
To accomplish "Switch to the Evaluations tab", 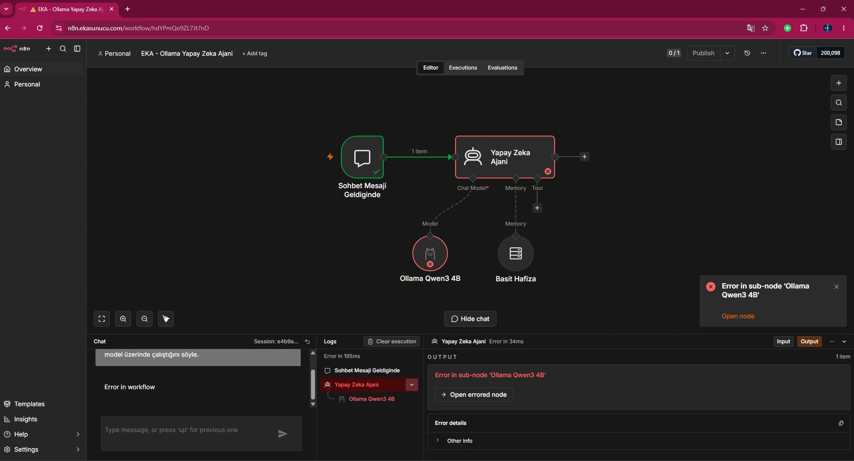I will click(502, 68).
